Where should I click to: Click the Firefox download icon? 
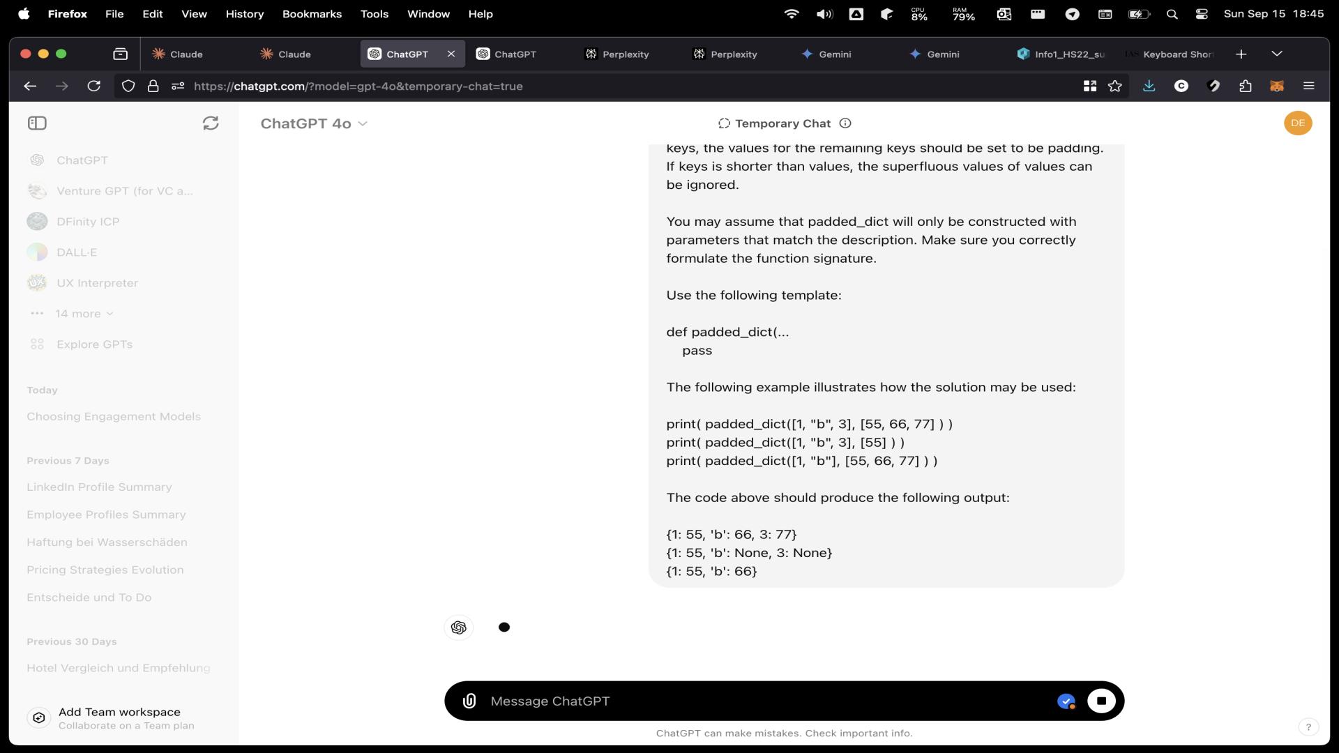1151,86
